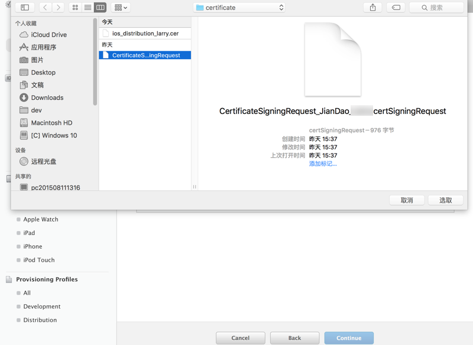Click the 搜索 search field

pyautogui.click(x=436, y=8)
